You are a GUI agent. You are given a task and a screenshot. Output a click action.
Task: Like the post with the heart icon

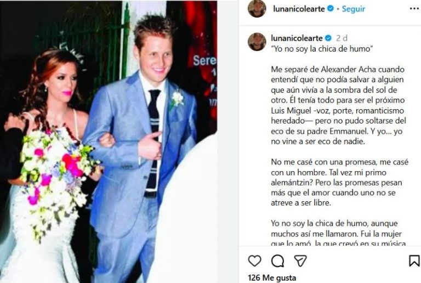tap(254, 261)
